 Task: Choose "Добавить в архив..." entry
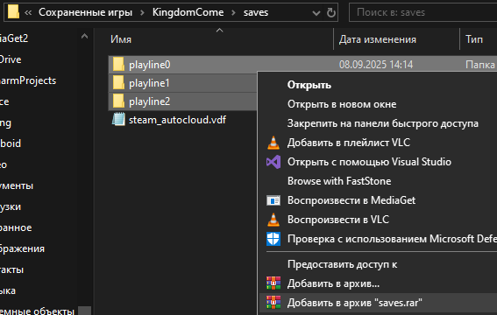333,283
